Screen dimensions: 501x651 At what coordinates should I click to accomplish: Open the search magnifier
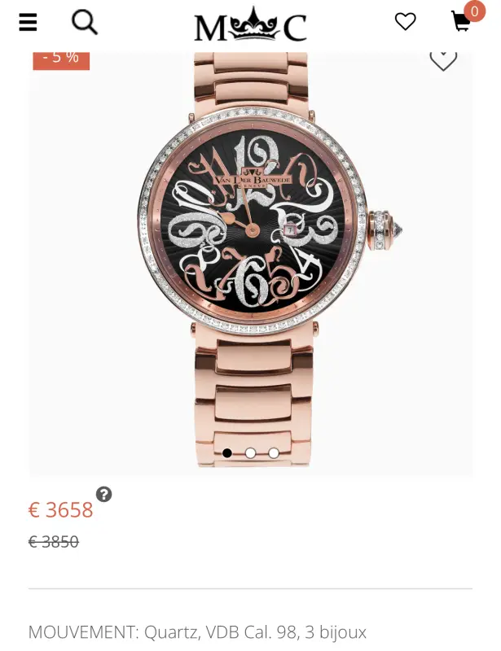point(85,22)
